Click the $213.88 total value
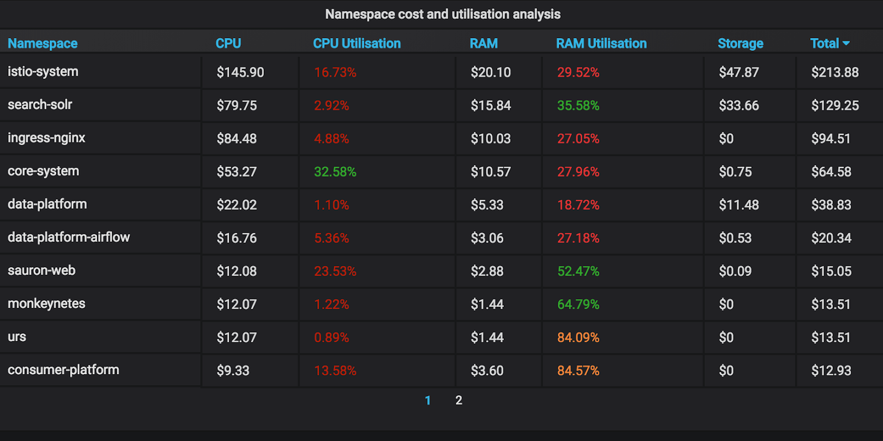 835,72
